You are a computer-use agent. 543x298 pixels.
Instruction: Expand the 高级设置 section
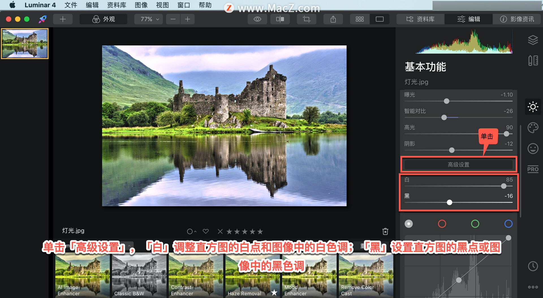tap(458, 164)
